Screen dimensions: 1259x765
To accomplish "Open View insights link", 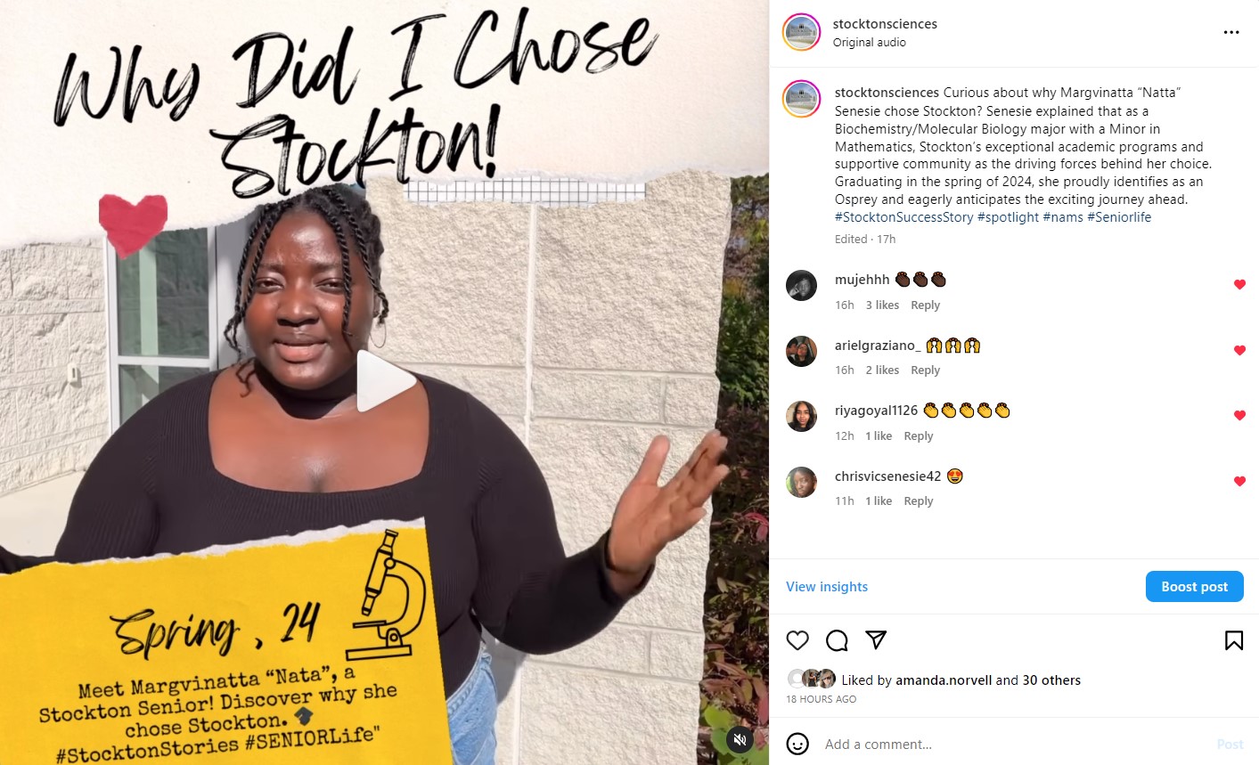I will (827, 586).
